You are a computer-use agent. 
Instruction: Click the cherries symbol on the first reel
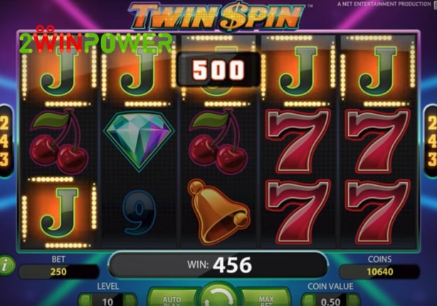pyautogui.click(x=59, y=142)
